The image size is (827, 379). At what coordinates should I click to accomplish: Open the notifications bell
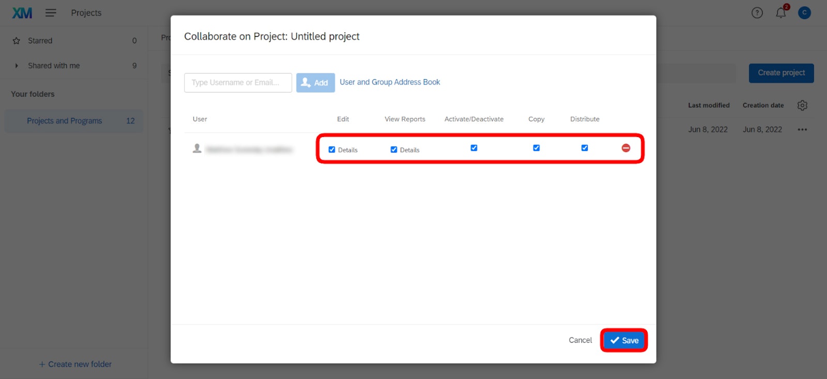point(780,13)
